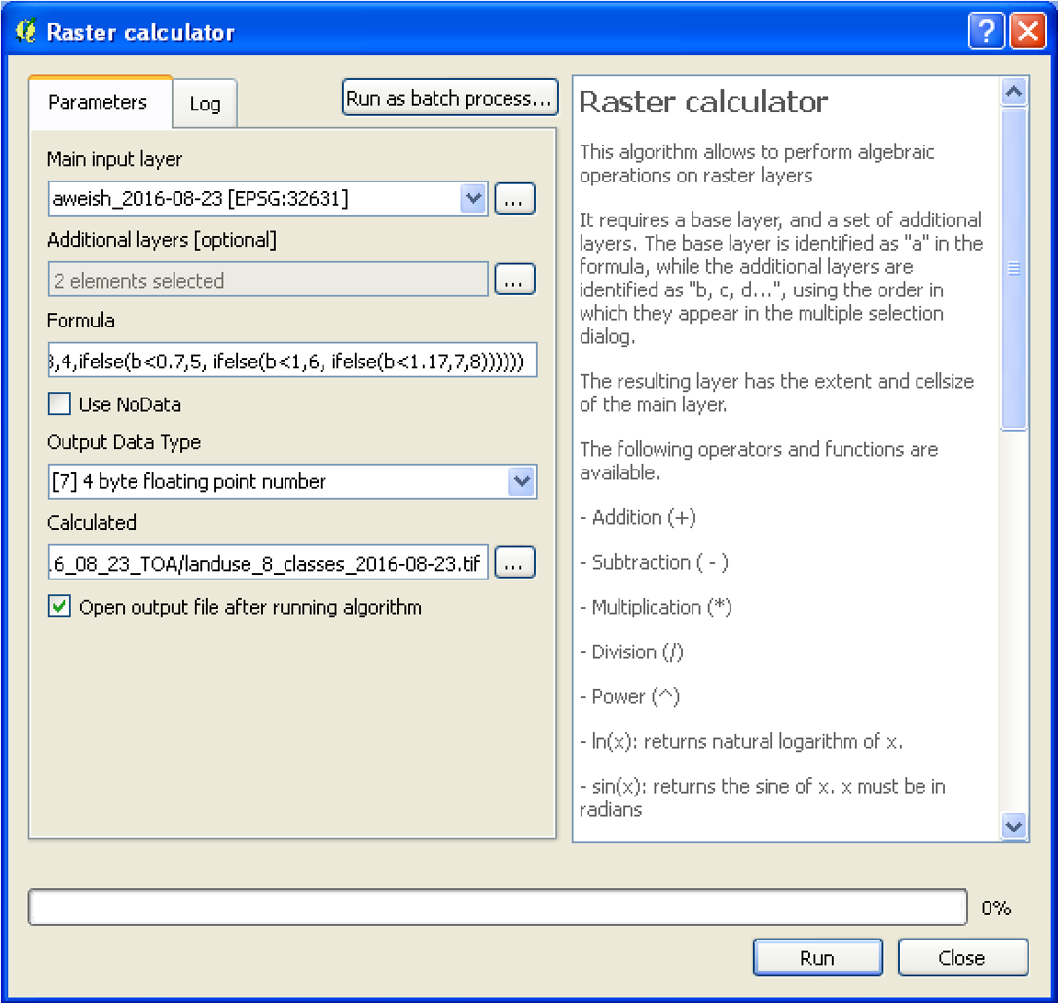The height and width of the screenshot is (1003, 1058).
Task: Browse for Calculated output file location
Action: [x=515, y=563]
